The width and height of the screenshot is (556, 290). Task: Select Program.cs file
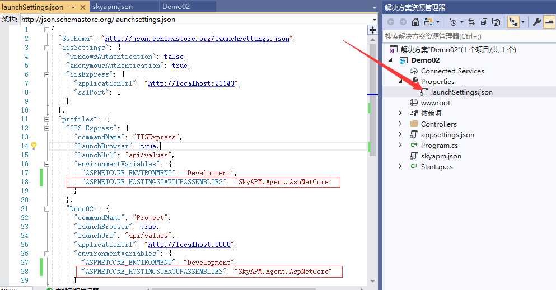point(440,146)
